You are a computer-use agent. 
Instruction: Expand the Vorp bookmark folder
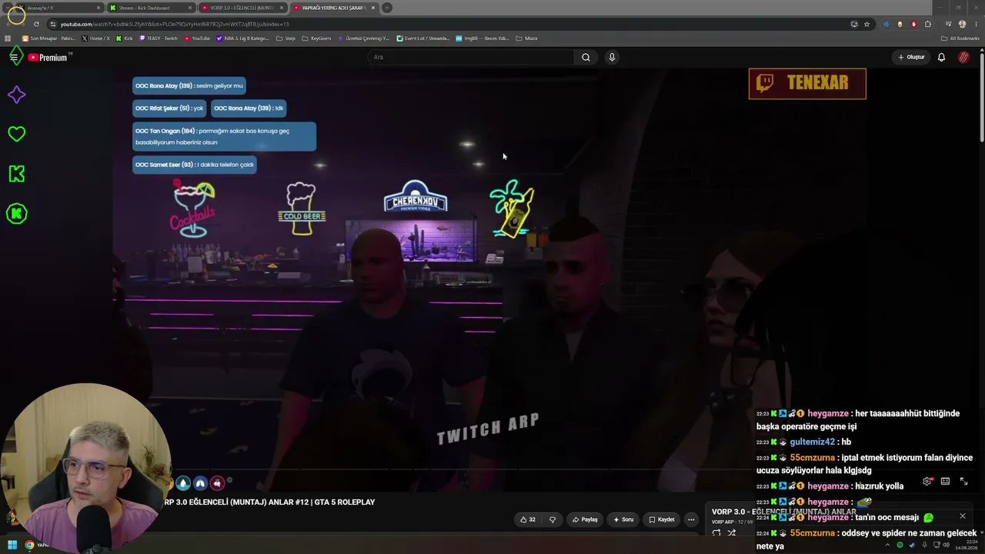pos(285,38)
